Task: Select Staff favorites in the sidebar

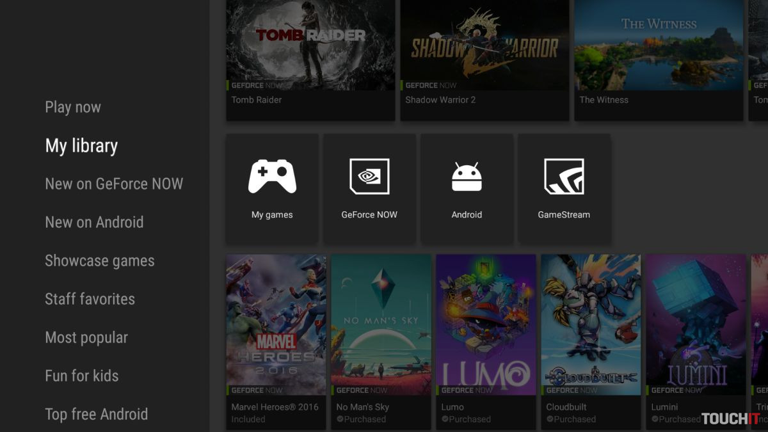Action: 90,300
